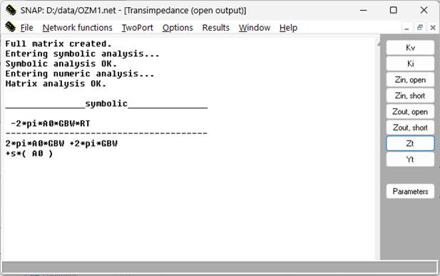Restore the inner document window
The height and width of the screenshot is (276, 440).
[420, 28]
